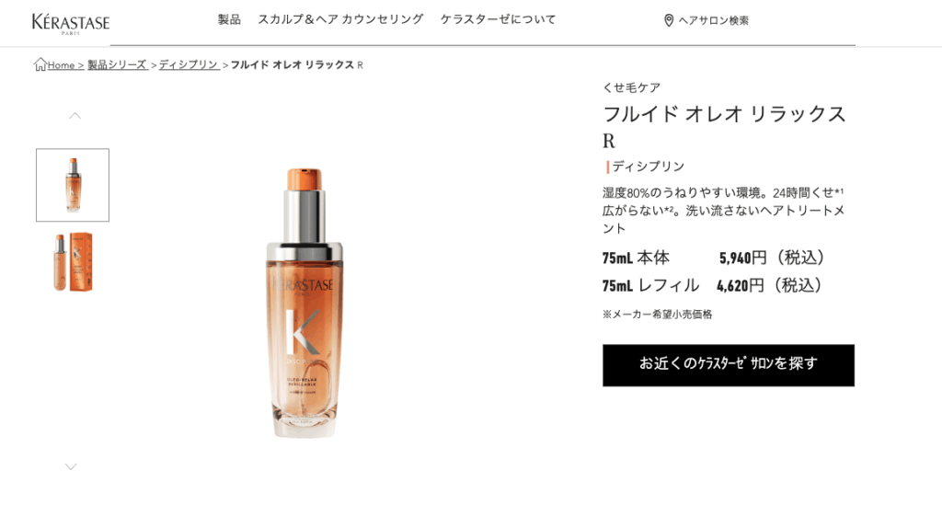The width and height of the screenshot is (942, 505).
Task: Click お近くのケラスターゼ サロンを探す button
Action: [x=729, y=365]
